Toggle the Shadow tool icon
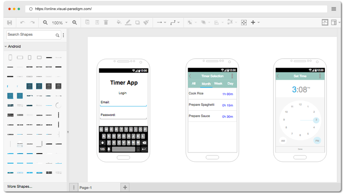The height and width of the screenshot is (193, 345). pyautogui.click(x=138, y=22)
